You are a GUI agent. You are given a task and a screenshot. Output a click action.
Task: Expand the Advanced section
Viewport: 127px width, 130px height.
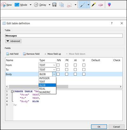[x=13, y=41]
